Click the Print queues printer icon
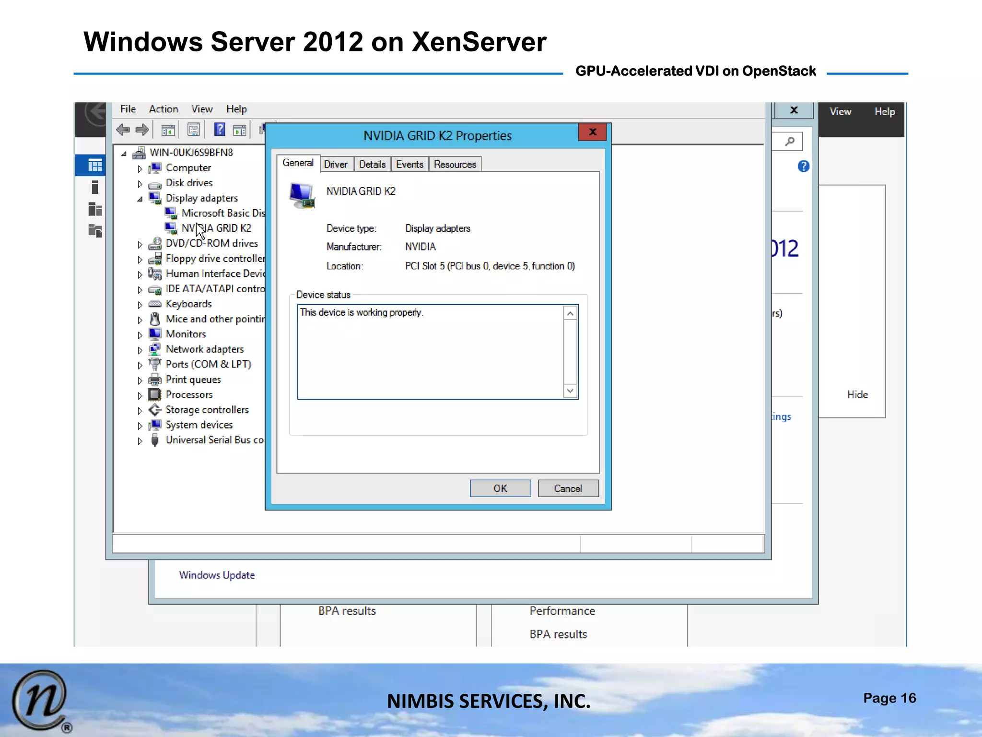Viewport: 982px width, 737px height. [155, 380]
